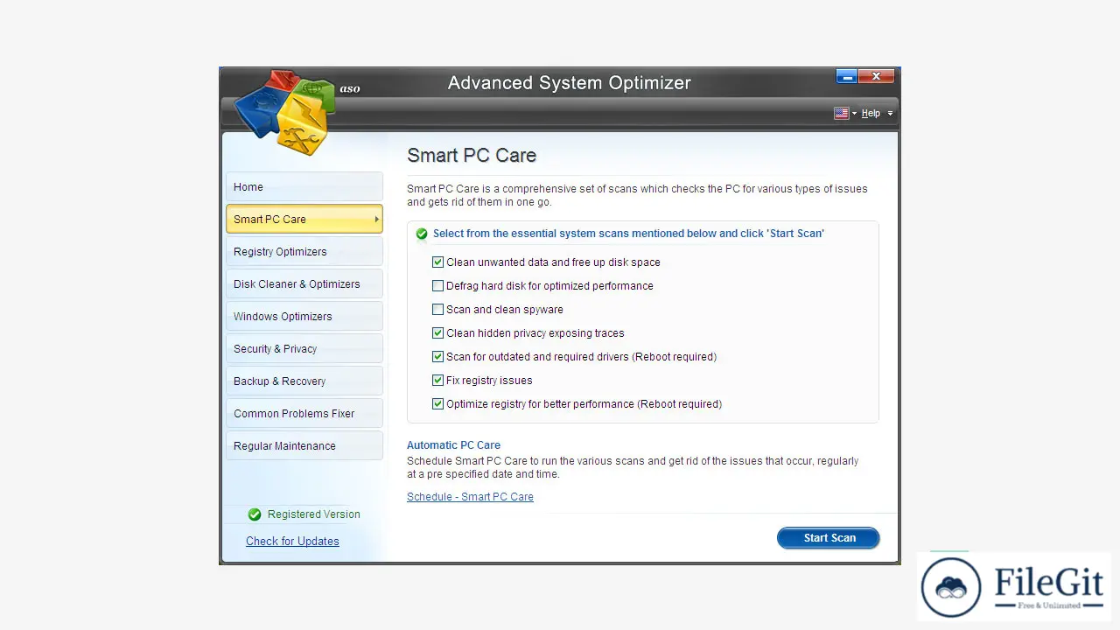Click the green checkmark beside scan instructions
1120x630 pixels.
pos(422,234)
